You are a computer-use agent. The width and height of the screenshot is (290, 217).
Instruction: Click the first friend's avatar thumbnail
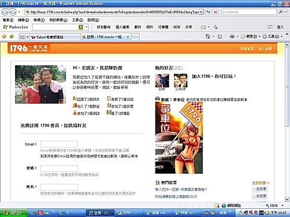pyautogui.click(x=162, y=81)
